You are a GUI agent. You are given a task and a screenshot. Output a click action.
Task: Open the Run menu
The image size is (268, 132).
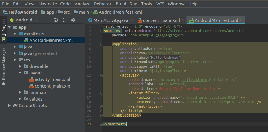click(133, 4)
